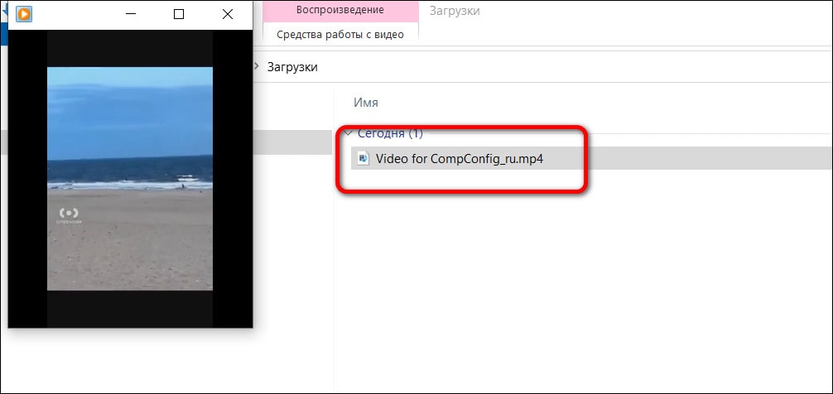Maximize the media player window
The height and width of the screenshot is (394, 833).
click(179, 14)
